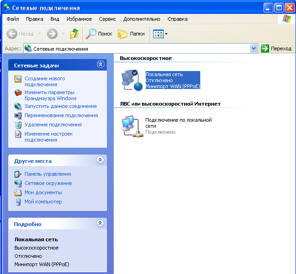
Task: Click the Мой компьютер computer icon
Action: (18, 202)
